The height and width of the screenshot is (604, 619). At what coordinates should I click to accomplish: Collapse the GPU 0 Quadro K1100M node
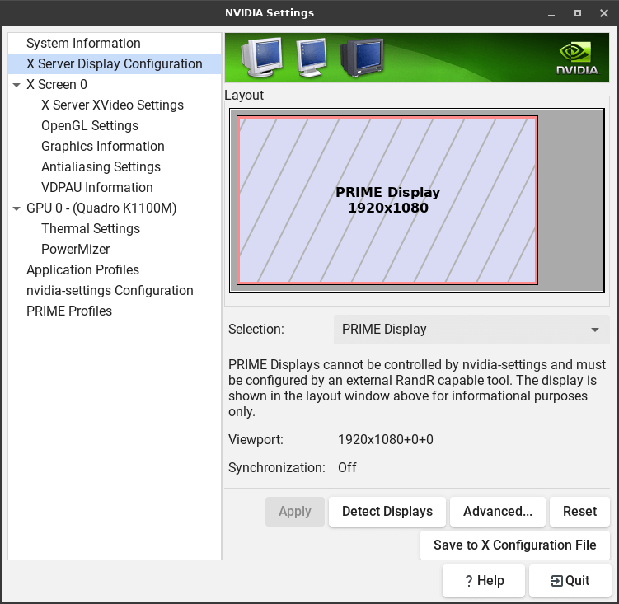16,208
